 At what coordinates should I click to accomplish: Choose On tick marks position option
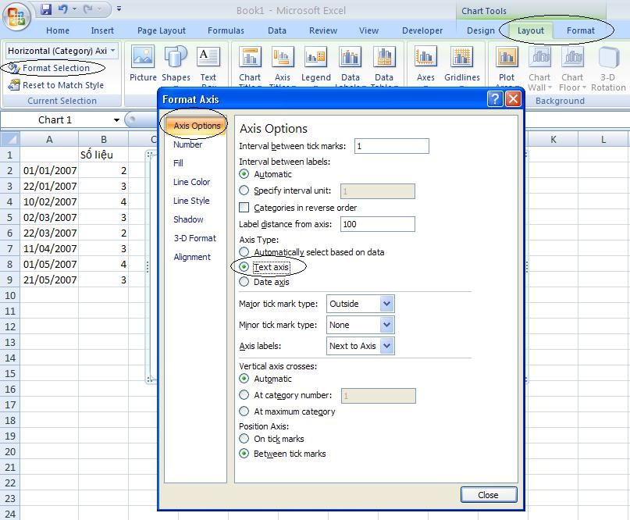tap(244, 439)
